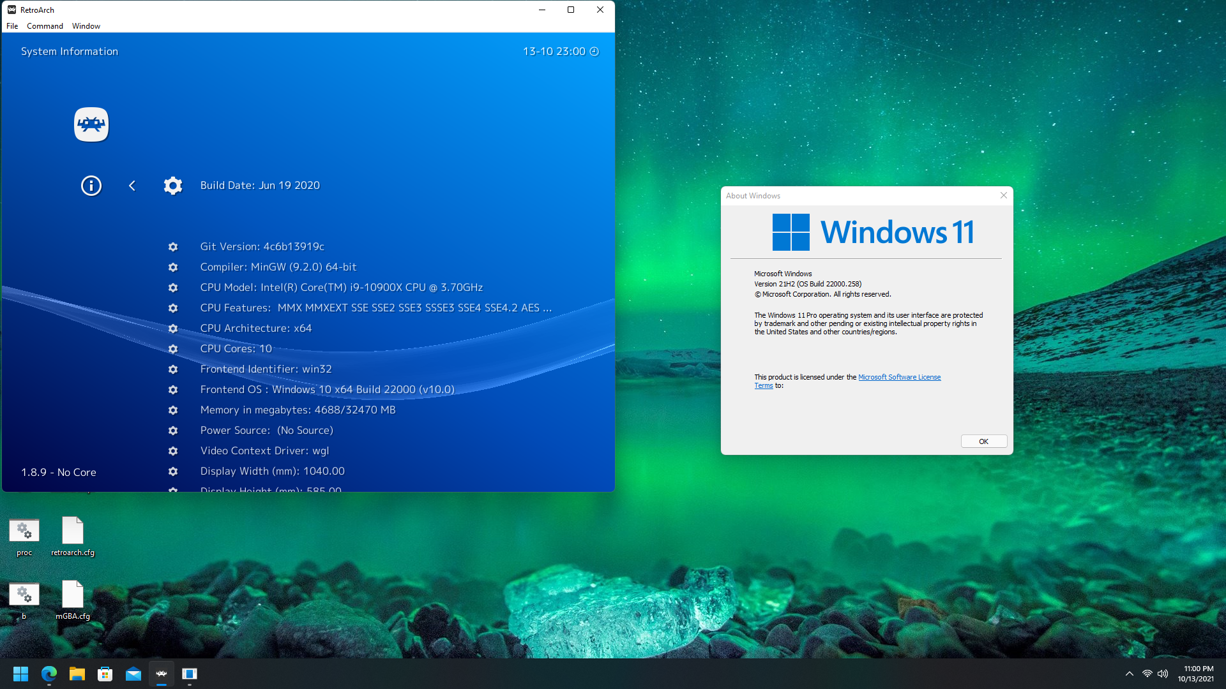Launch Microsoft Edge from taskbar
The image size is (1226, 689).
click(x=49, y=674)
